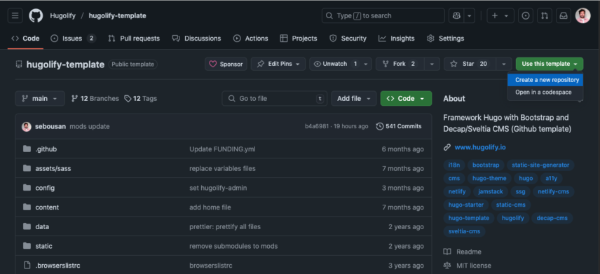Open the data folder
Image resolution: width=600 pixels, height=274 pixels.
[x=42, y=226]
